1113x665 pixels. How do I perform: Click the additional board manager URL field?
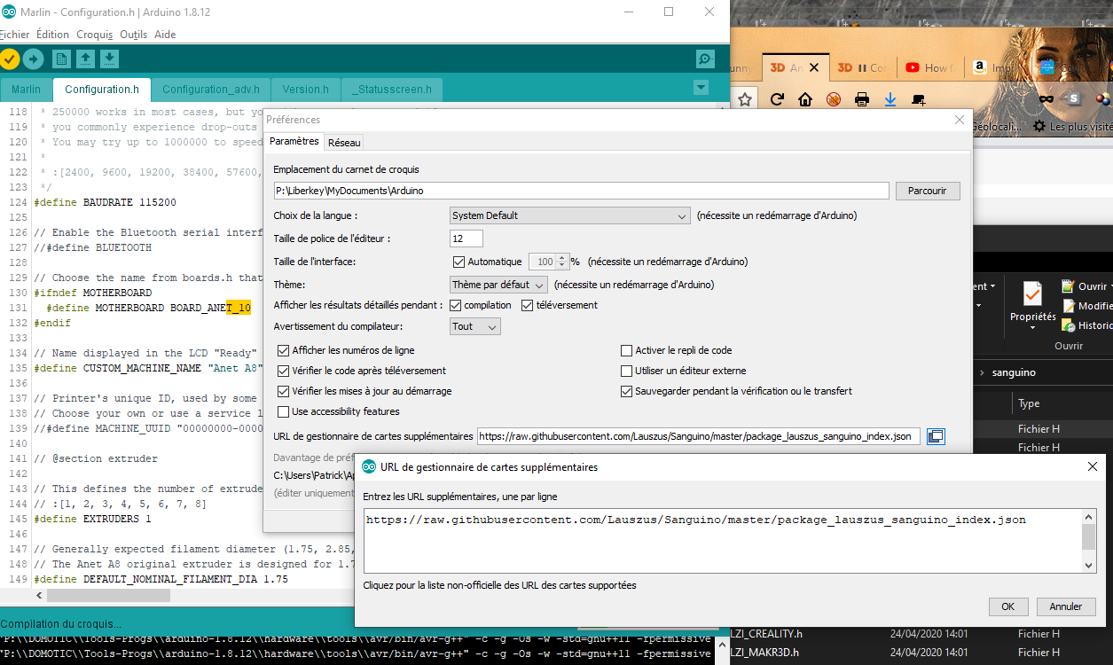pyautogui.click(x=699, y=436)
